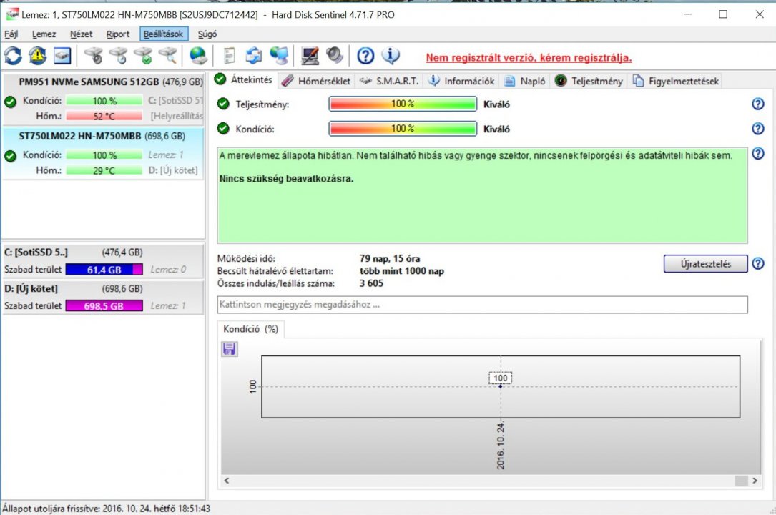
Task: Open the Teljesítmény tab
Action: pyautogui.click(x=589, y=81)
